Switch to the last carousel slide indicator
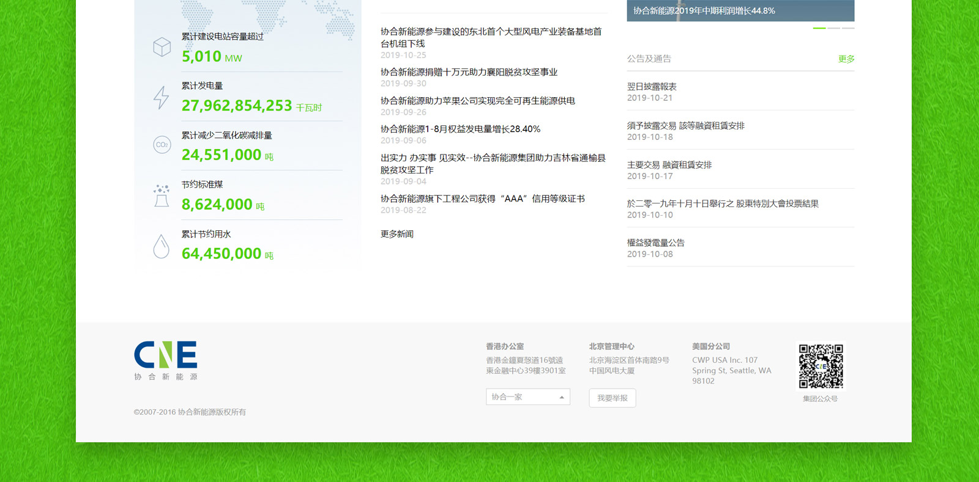Screen dimensions: 979x482 848,28
